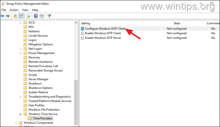Click the User Profiles folder icon
Screen dimensions: 220x127
tap(25, 105)
